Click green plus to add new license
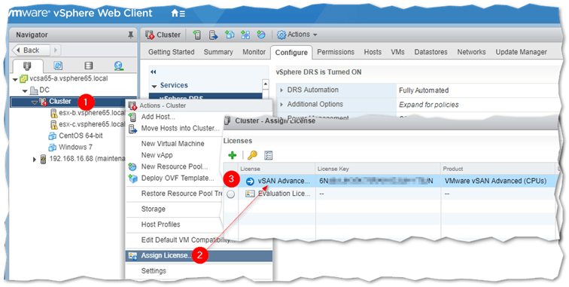Image resolution: width=569 pixels, height=287 pixels. click(233, 155)
